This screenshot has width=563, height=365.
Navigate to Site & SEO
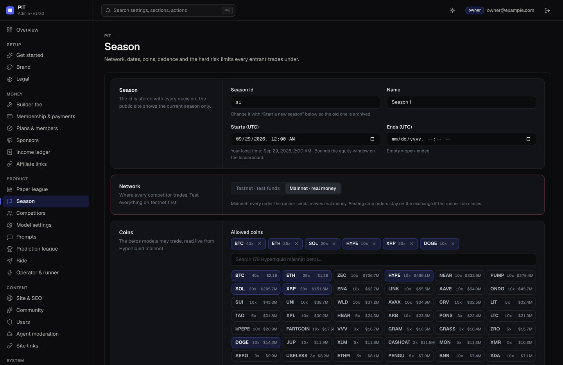46,298
